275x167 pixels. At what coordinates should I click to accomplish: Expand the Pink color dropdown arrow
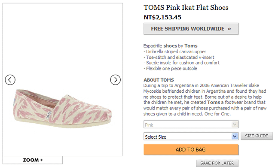(x=235, y=124)
